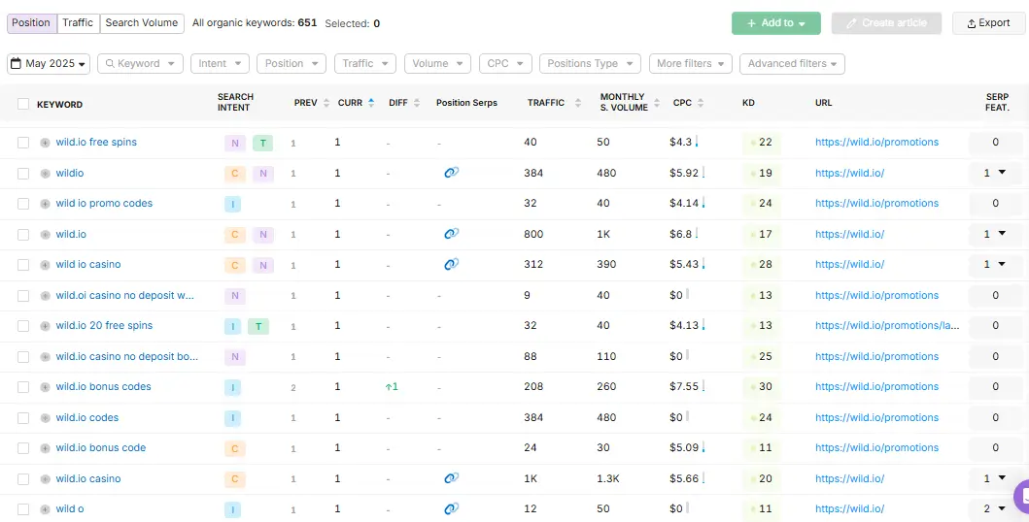Open the More filters dropdown
The height and width of the screenshot is (522, 1029).
coord(691,63)
